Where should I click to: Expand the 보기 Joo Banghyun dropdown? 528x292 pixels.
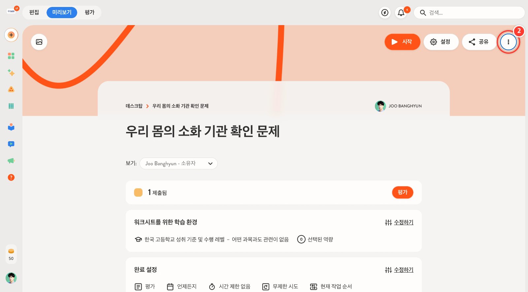(x=179, y=163)
